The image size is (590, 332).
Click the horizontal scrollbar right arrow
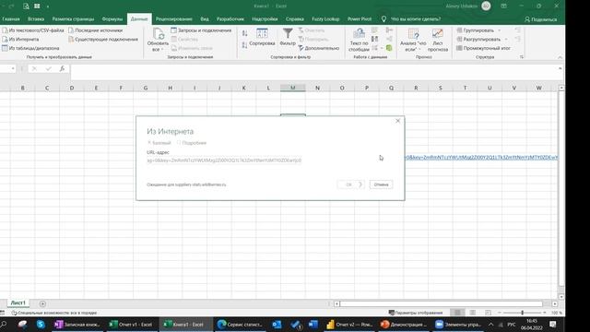(555, 303)
